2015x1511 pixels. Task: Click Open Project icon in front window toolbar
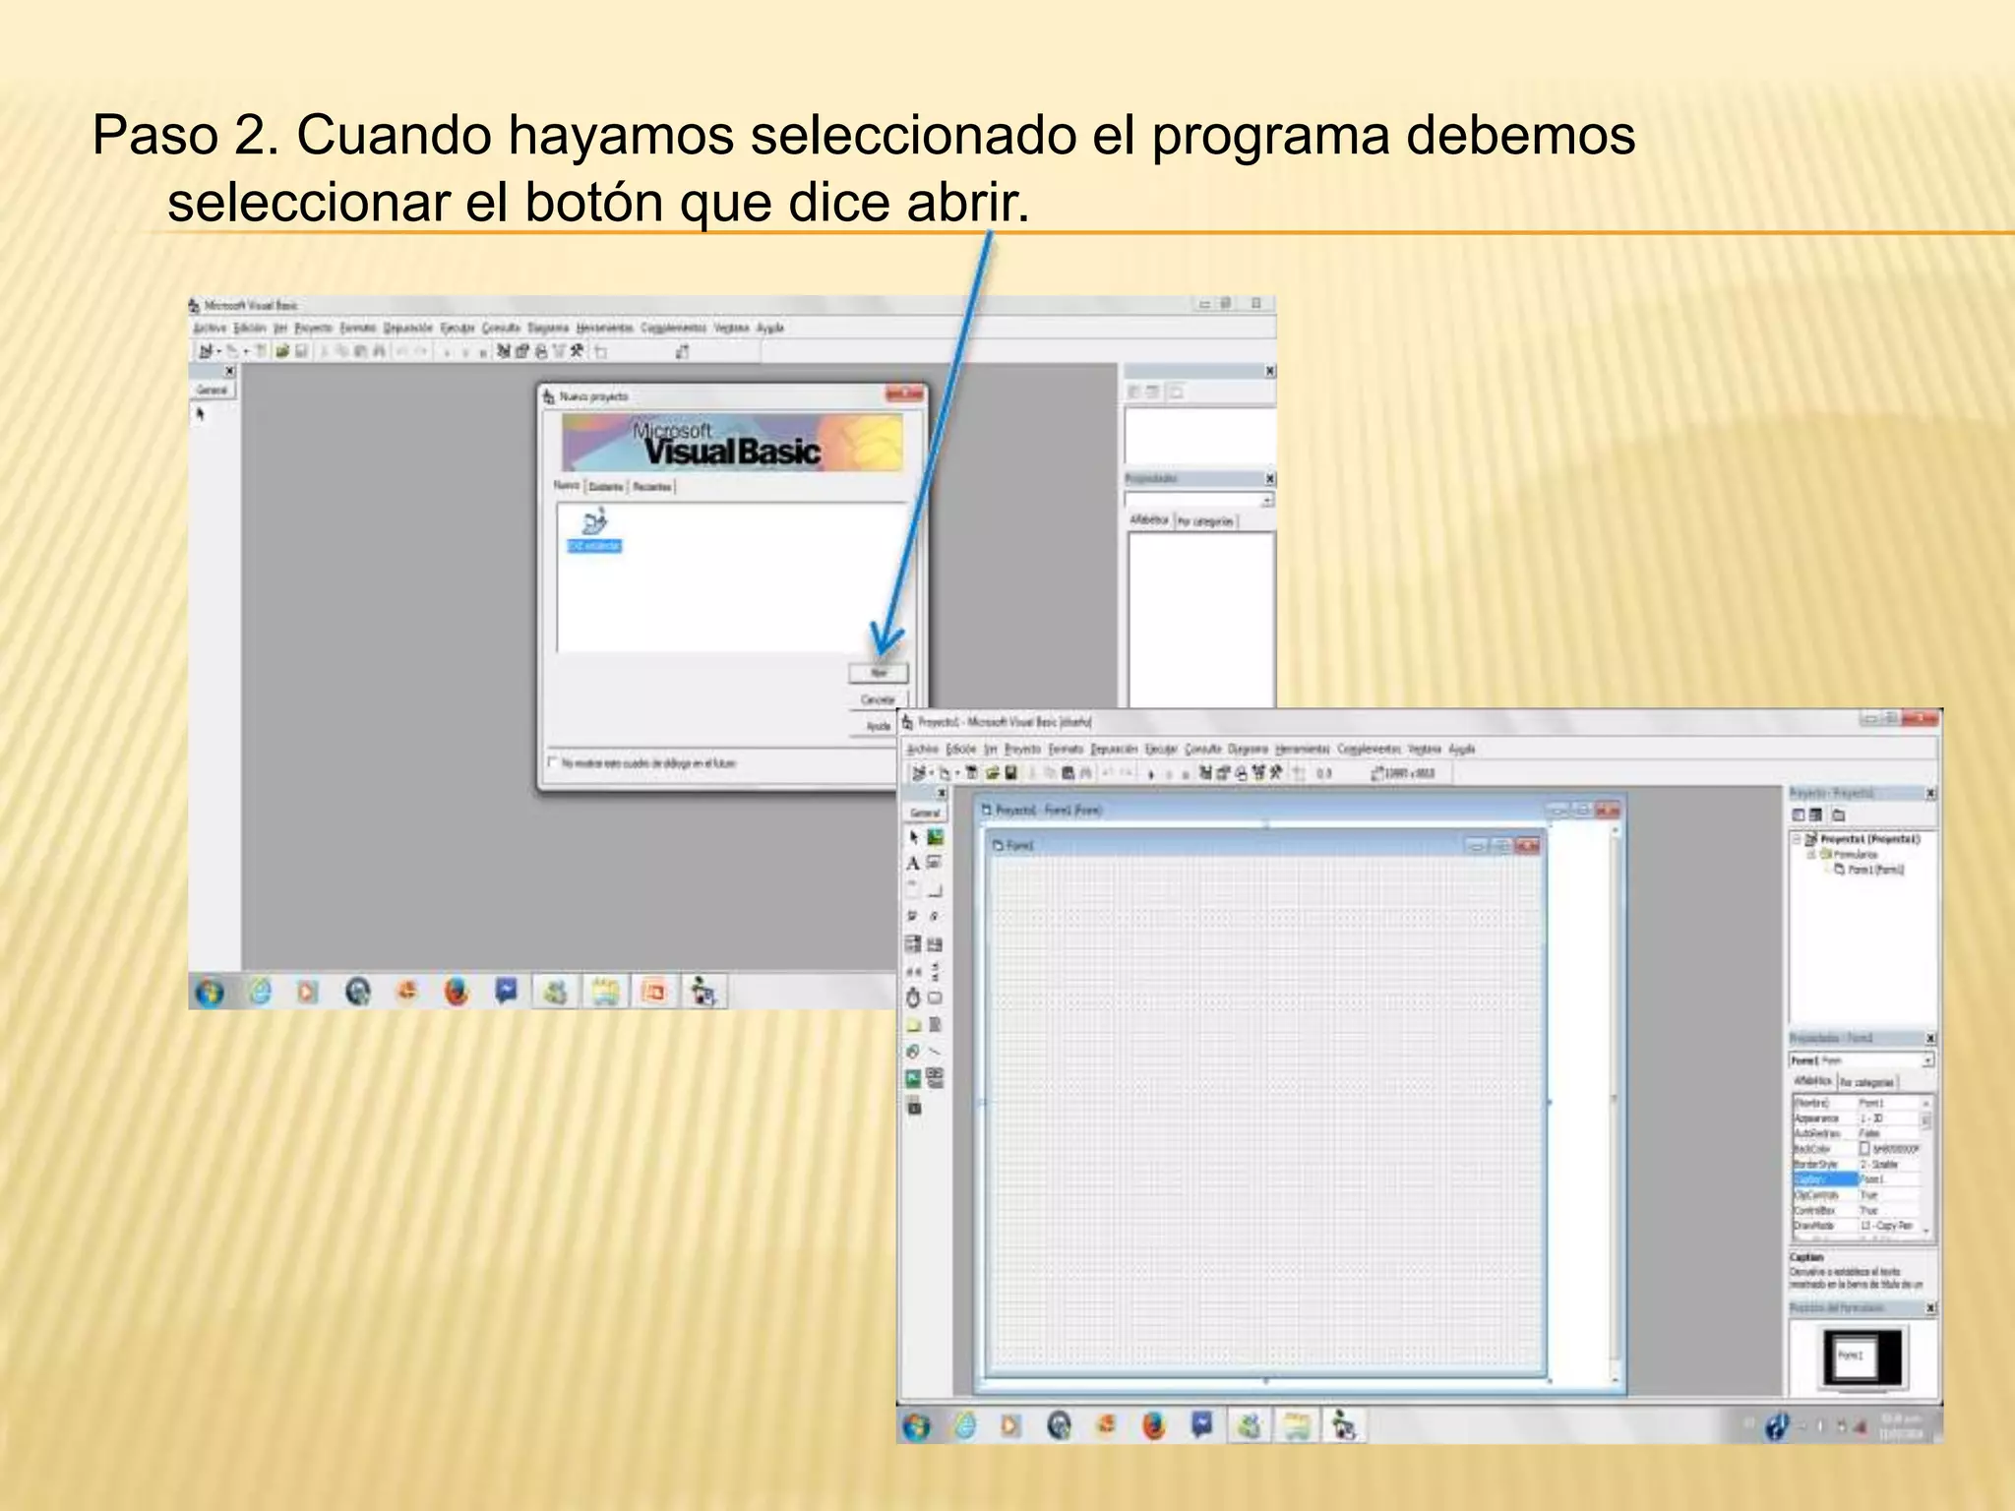click(993, 773)
